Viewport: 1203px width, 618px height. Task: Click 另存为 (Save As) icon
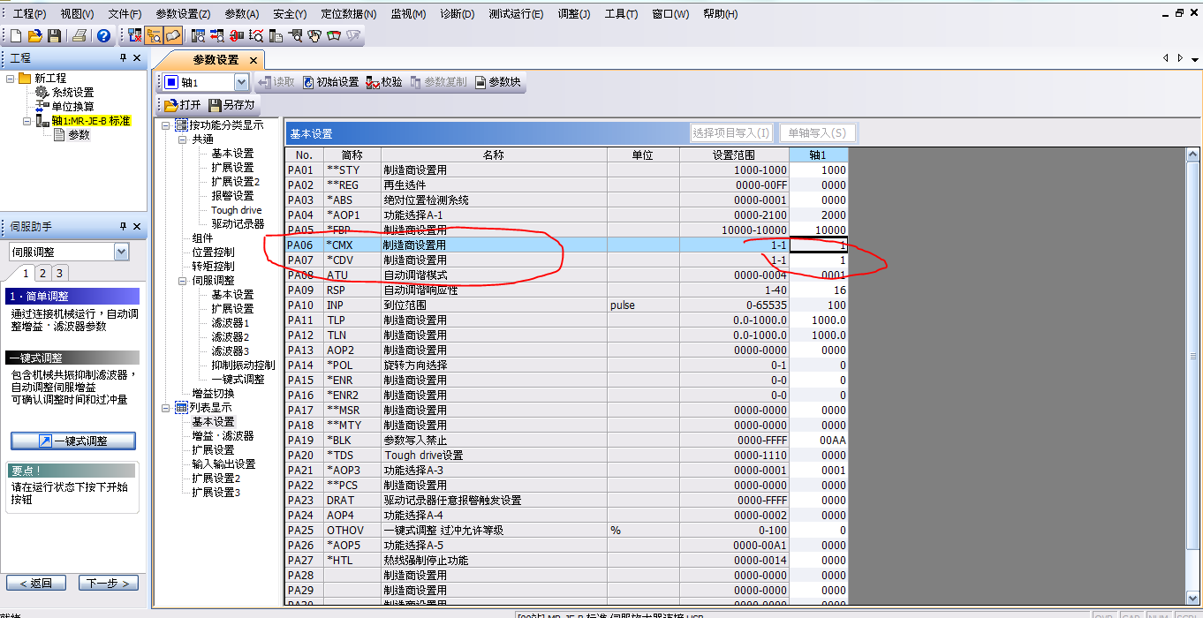pyautogui.click(x=231, y=105)
